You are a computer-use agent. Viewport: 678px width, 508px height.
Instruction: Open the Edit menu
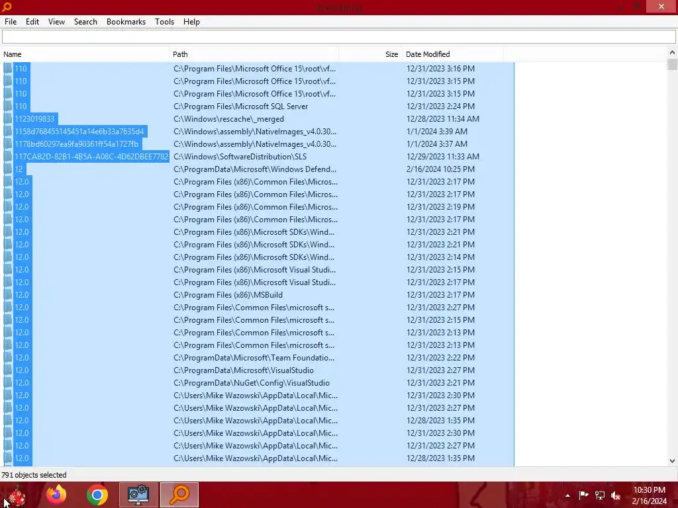32,22
